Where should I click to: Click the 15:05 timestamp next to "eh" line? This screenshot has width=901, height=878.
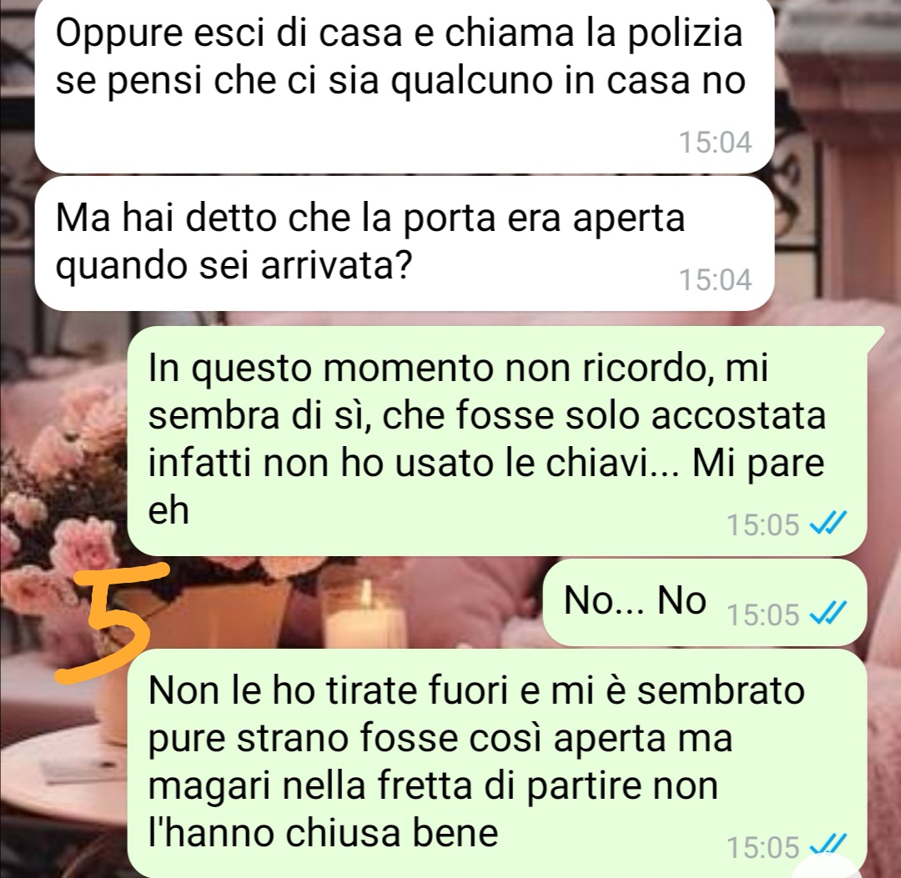[763, 524]
